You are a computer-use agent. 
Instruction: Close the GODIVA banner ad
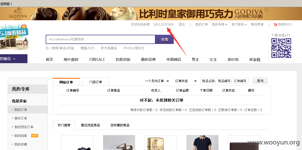[266, 10]
